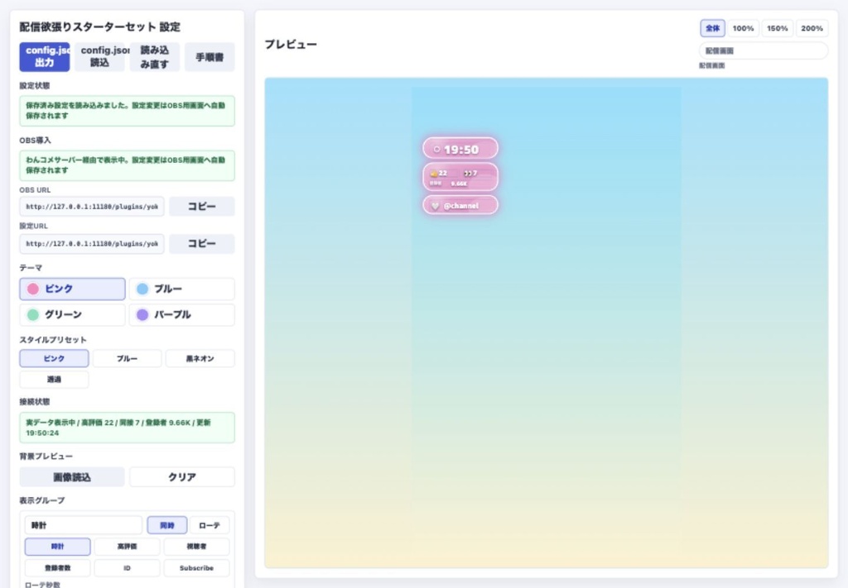Open the 手順書 manual button
The height and width of the screenshot is (588, 848).
coord(210,57)
